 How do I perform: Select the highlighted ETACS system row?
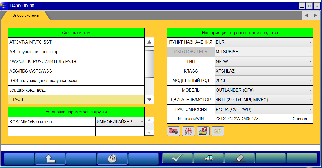pos(76,100)
